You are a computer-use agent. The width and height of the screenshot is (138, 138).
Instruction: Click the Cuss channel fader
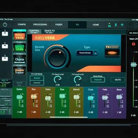pyautogui.click(x=91, y=98)
